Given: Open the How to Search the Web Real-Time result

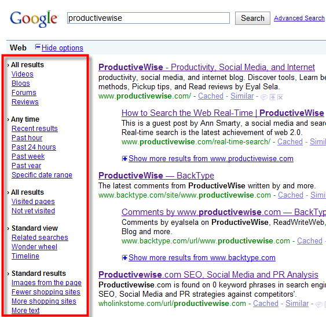Looking at the screenshot, I should pyautogui.click(x=223, y=113).
